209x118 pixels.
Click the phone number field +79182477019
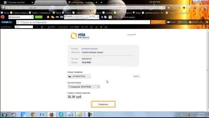79,76
